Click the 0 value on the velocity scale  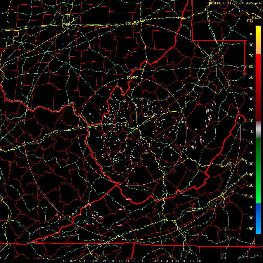tap(252, 131)
